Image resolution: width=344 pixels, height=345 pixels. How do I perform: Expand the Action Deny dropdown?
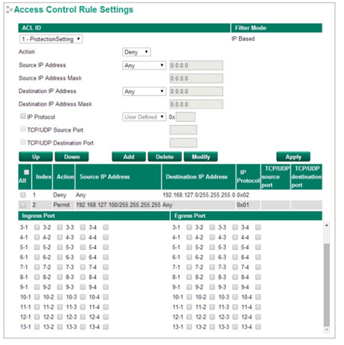[x=136, y=52]
